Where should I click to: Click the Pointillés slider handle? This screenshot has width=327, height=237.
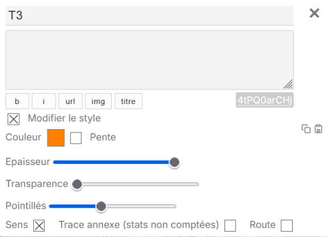click(101, 206)
